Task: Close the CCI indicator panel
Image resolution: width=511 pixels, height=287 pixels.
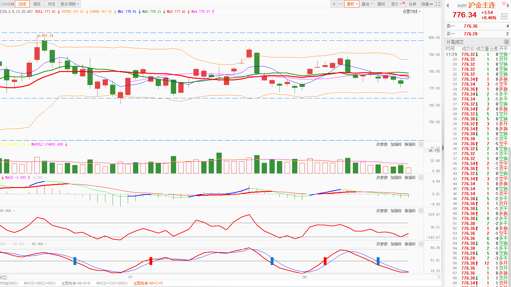Action: (421, 211)
